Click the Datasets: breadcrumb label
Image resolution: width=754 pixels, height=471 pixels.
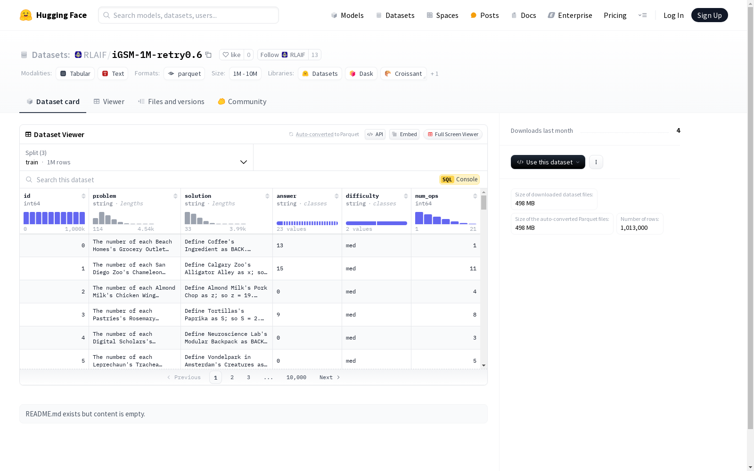click(x=51, y=55)
